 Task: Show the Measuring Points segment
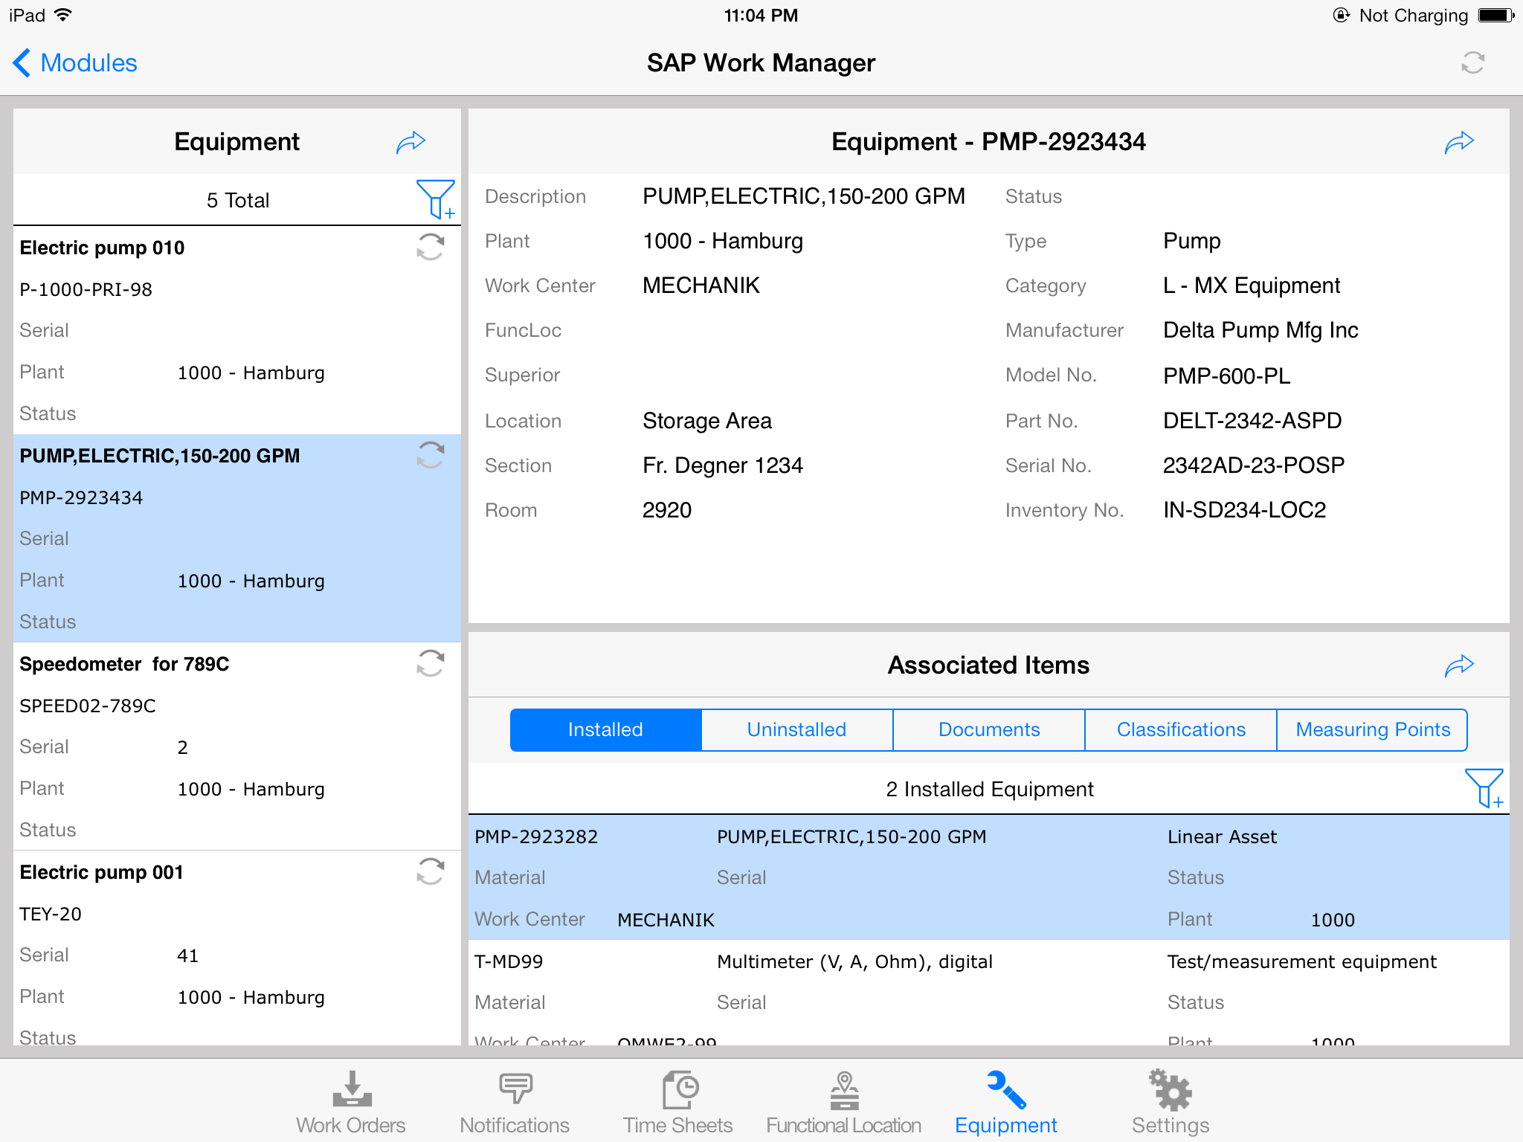[1372, 729]
